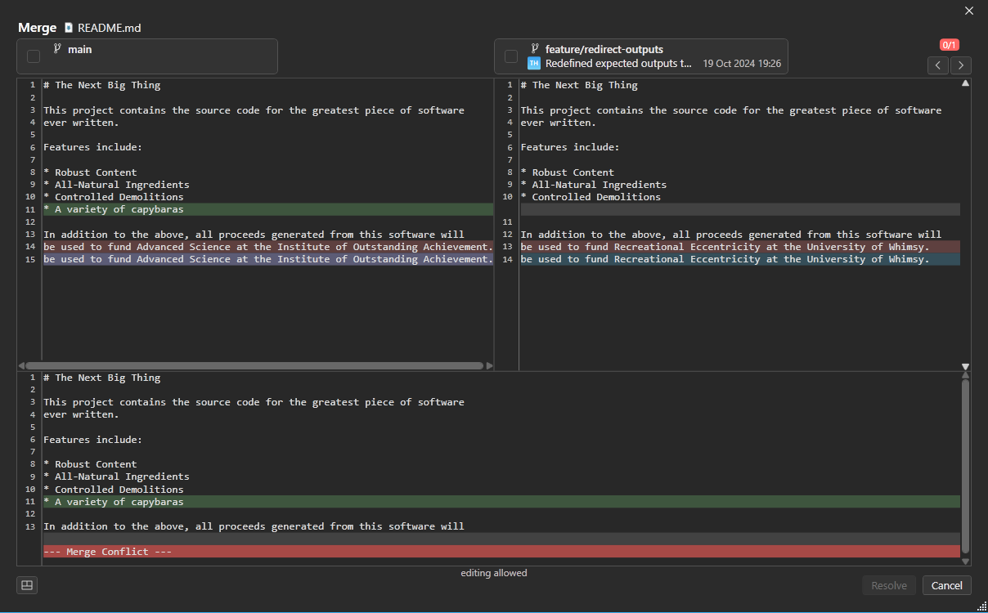Image resolution: width=988 pixels, height=613 pixels.
Task: Click the 'main' branch name label
Action: (80, 49)
